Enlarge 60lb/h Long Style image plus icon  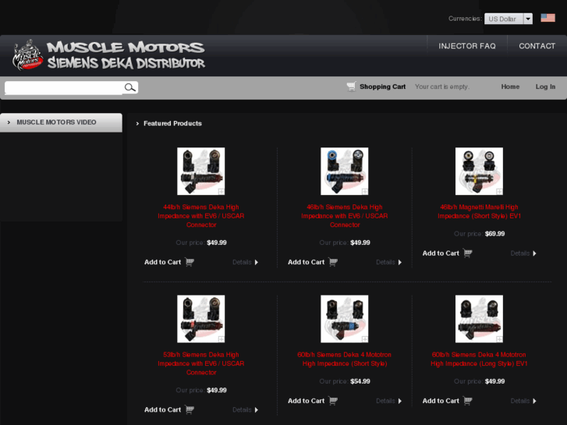tap(499, 339)
